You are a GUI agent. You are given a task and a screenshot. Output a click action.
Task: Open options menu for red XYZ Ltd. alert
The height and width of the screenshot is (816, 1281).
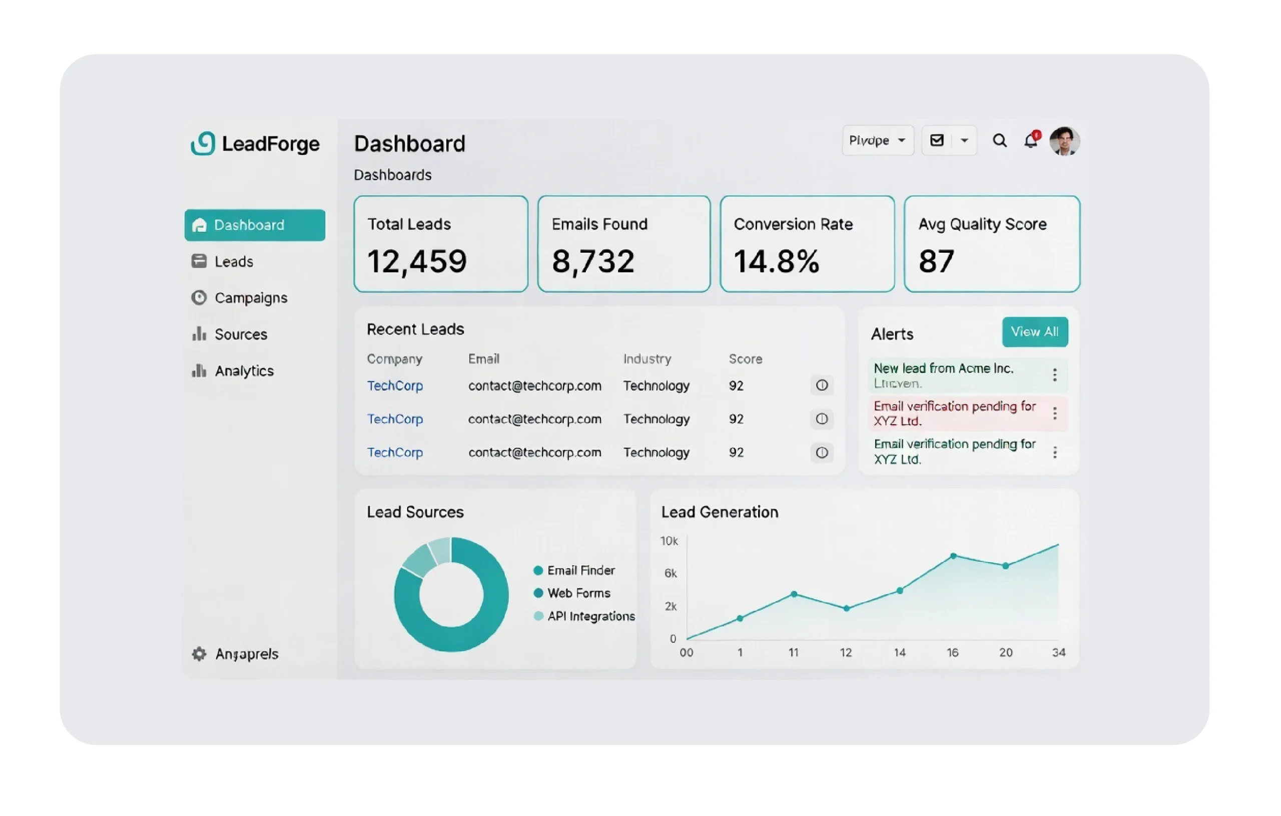[1054, 414]
